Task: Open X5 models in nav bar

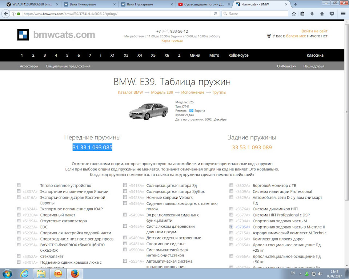Action: (x=153, y=55)
